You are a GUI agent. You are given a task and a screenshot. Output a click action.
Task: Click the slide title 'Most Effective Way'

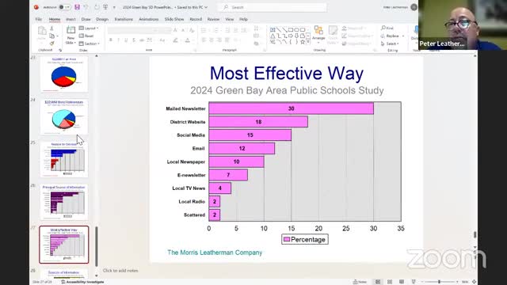pyautogui.click(x=287, y=74)
